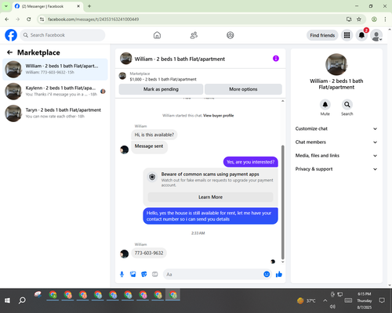Click Mark as pending button

161,89
